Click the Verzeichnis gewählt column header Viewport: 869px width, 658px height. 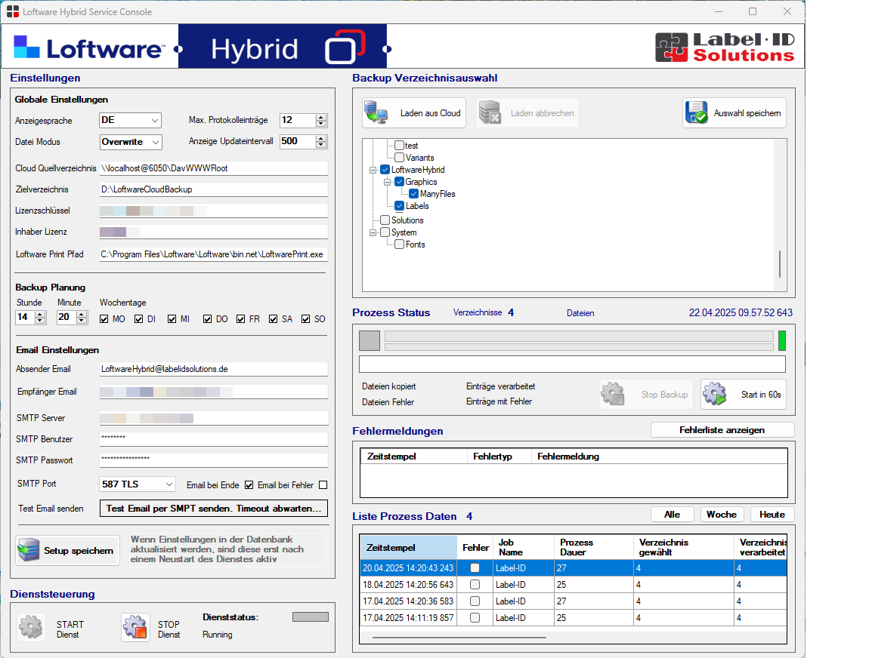click(x=683, y=547)
